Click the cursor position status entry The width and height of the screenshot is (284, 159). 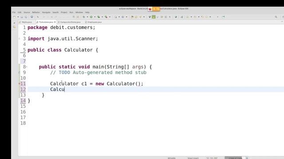[x=212, y=158]
